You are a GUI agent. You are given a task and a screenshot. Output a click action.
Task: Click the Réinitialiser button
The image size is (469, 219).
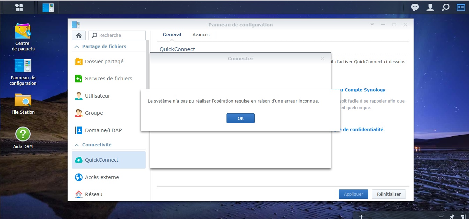389,194
